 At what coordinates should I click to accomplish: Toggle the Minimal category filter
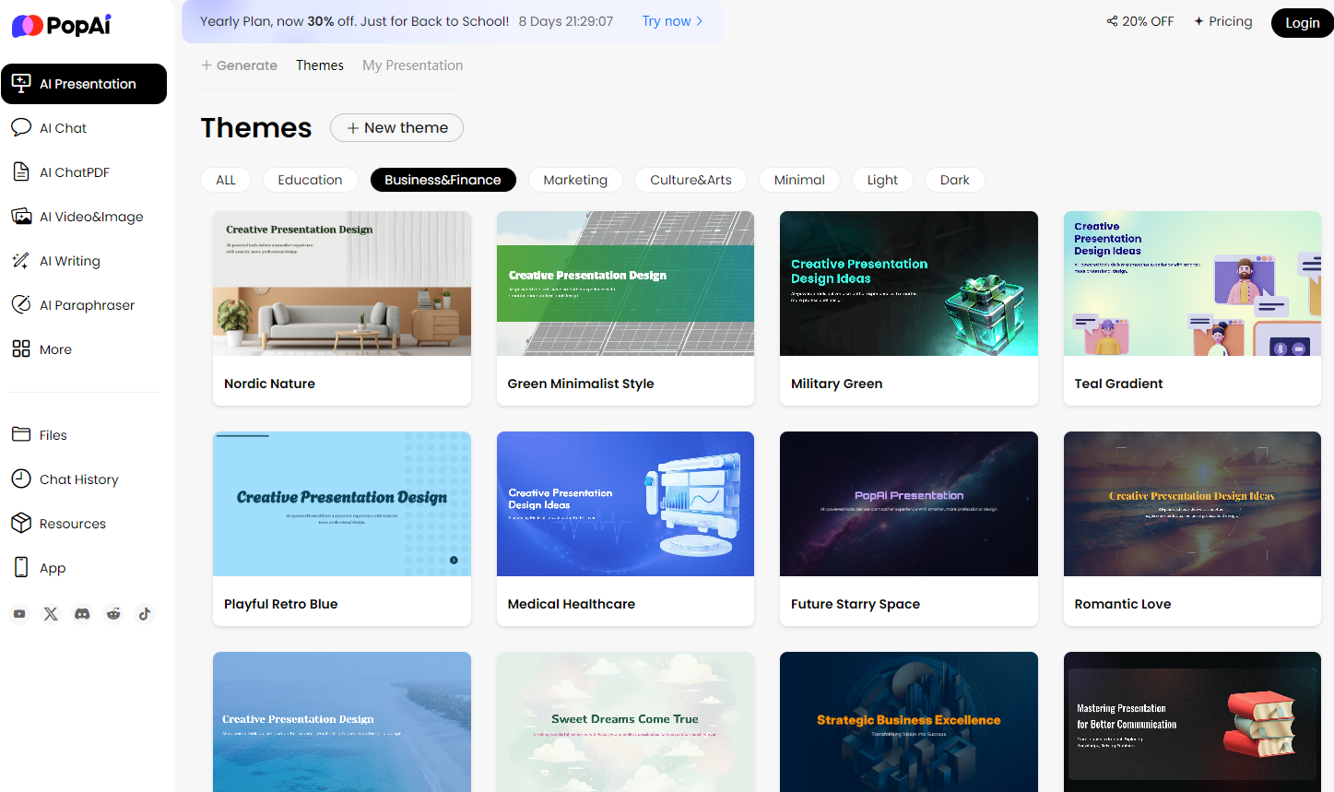coord(798,180)
